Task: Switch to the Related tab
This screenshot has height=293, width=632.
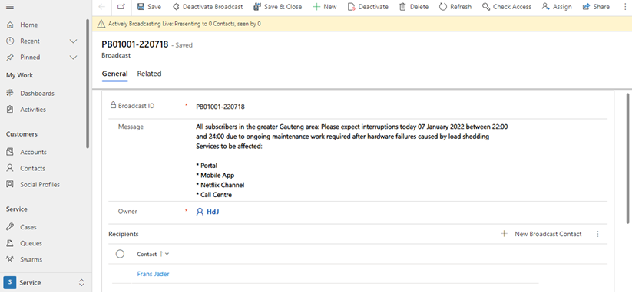Action: (x=149, y=74)
